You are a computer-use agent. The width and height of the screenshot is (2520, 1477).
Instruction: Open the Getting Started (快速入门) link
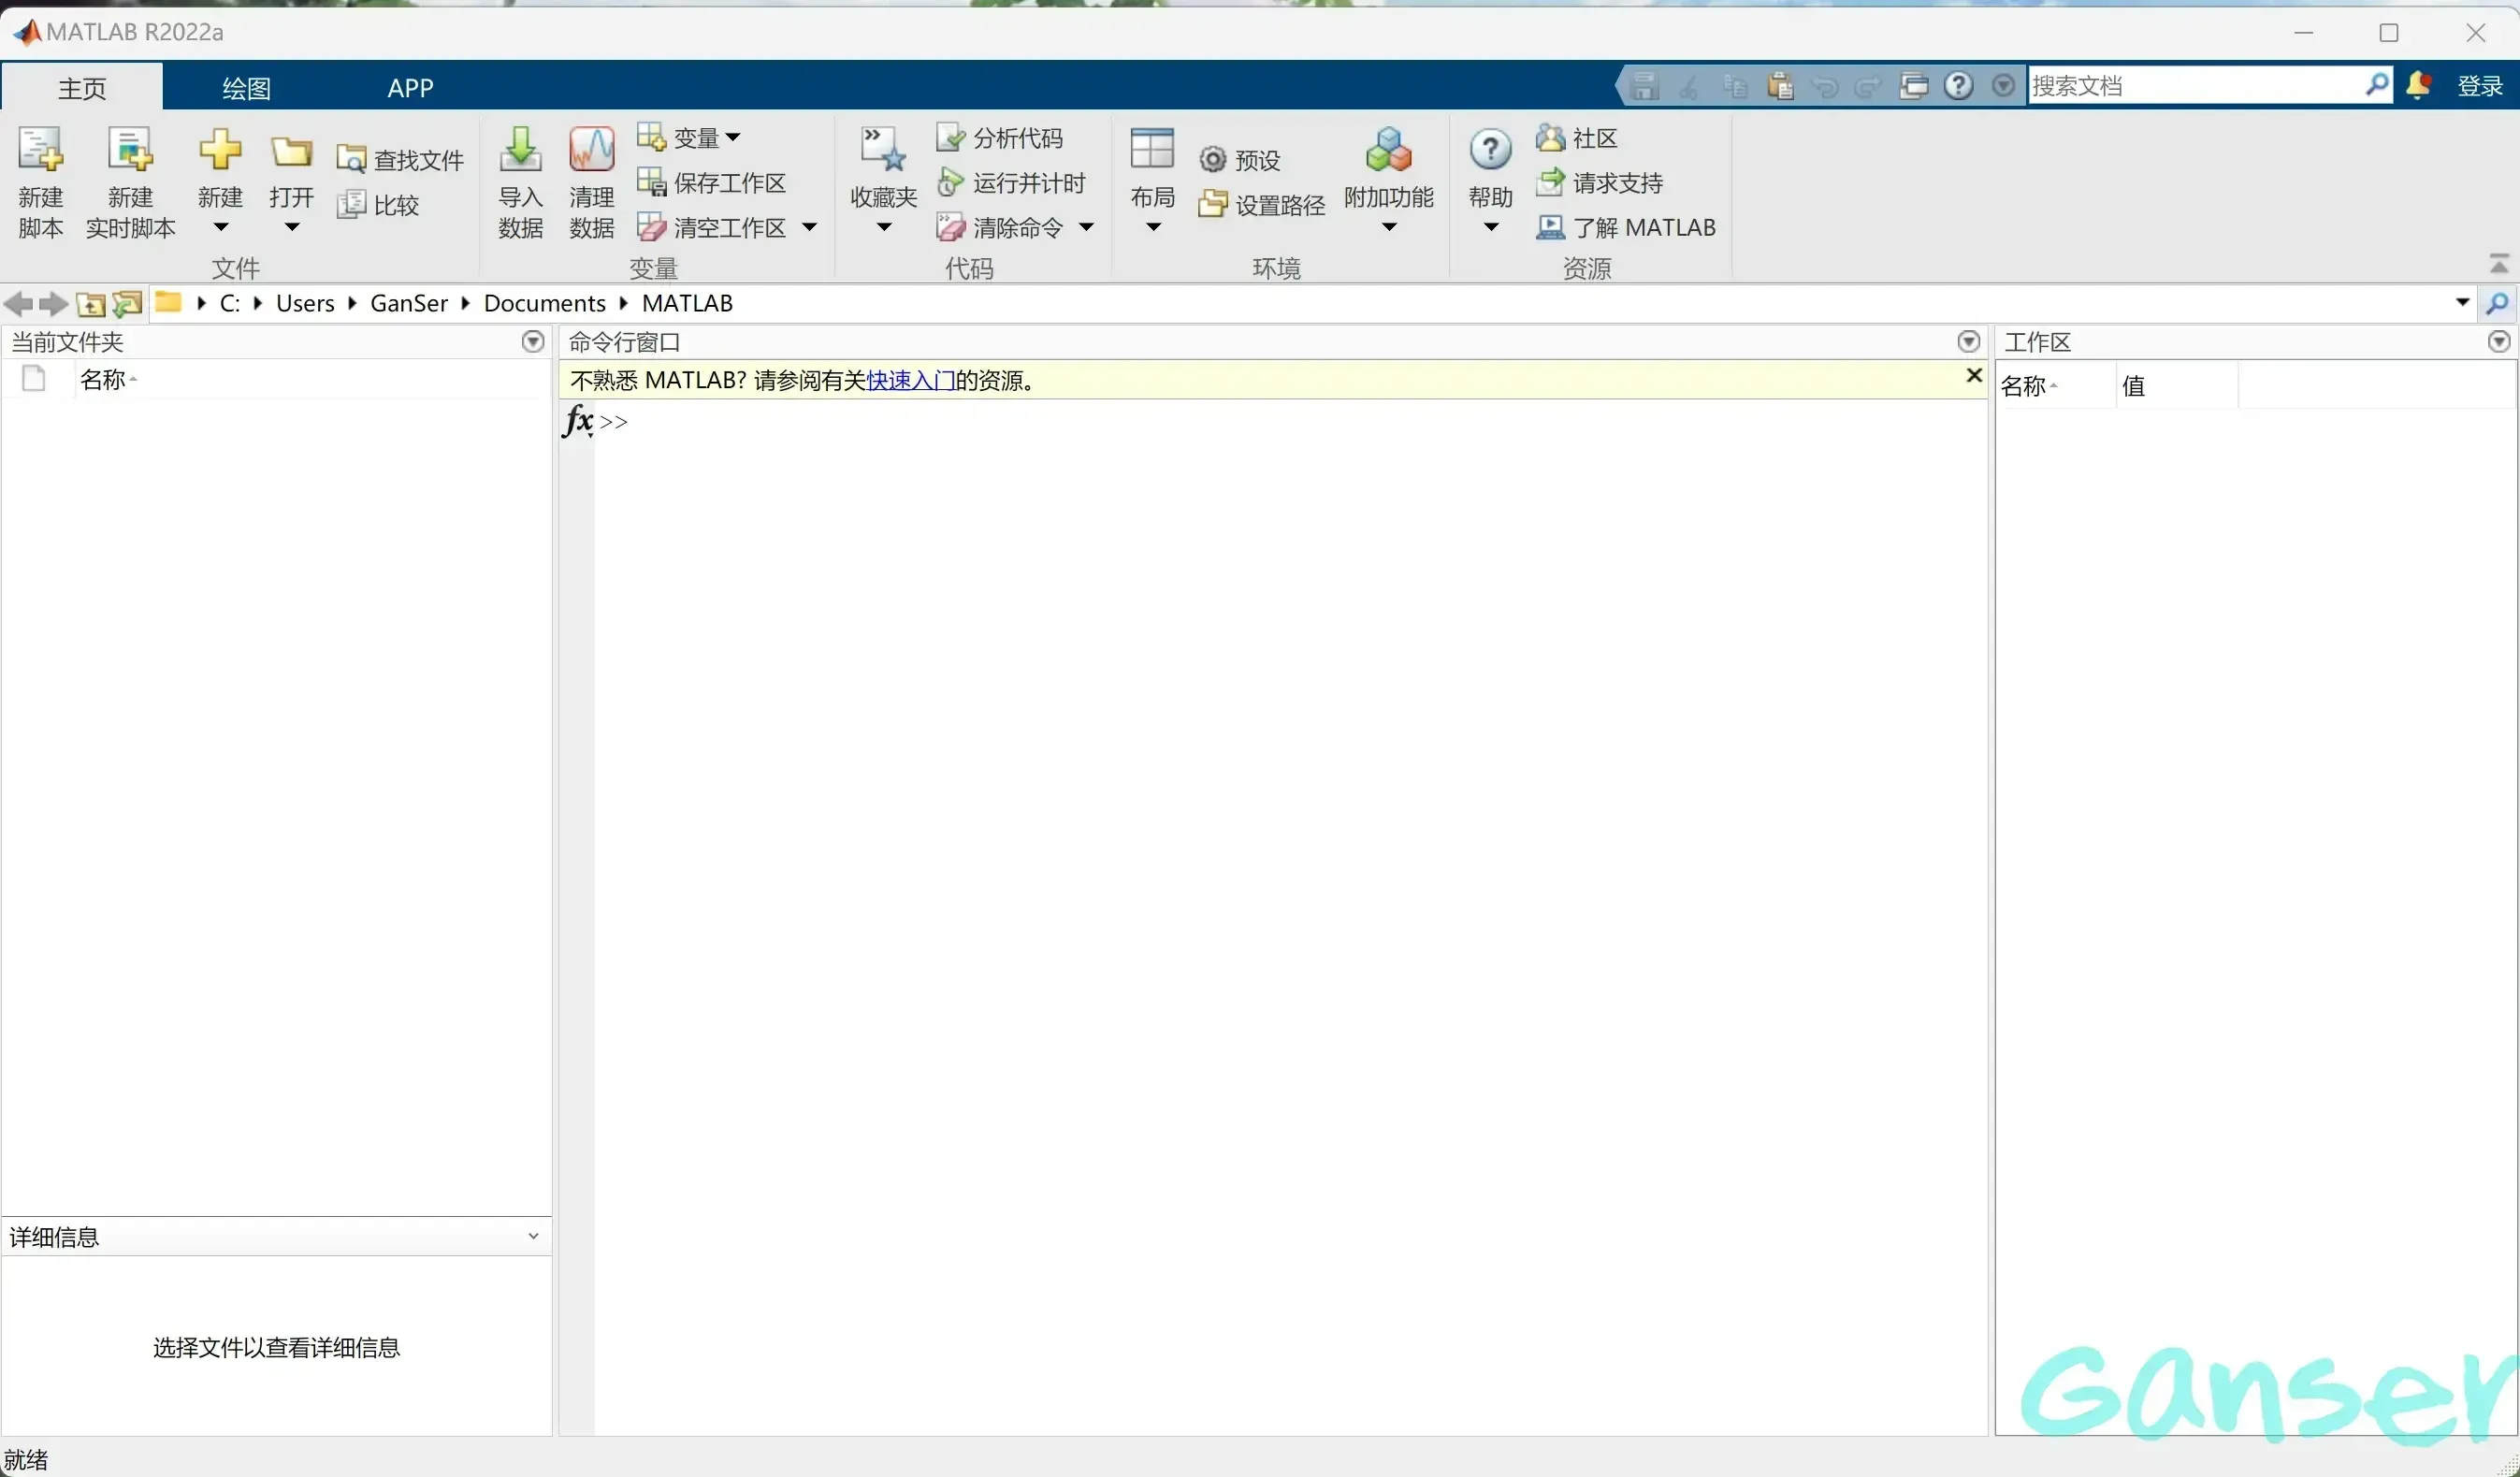click(x=910, y=381)
